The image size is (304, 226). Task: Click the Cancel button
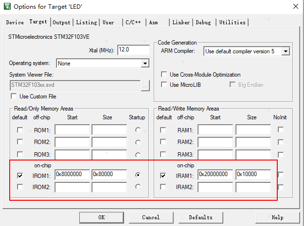[151, 217]
